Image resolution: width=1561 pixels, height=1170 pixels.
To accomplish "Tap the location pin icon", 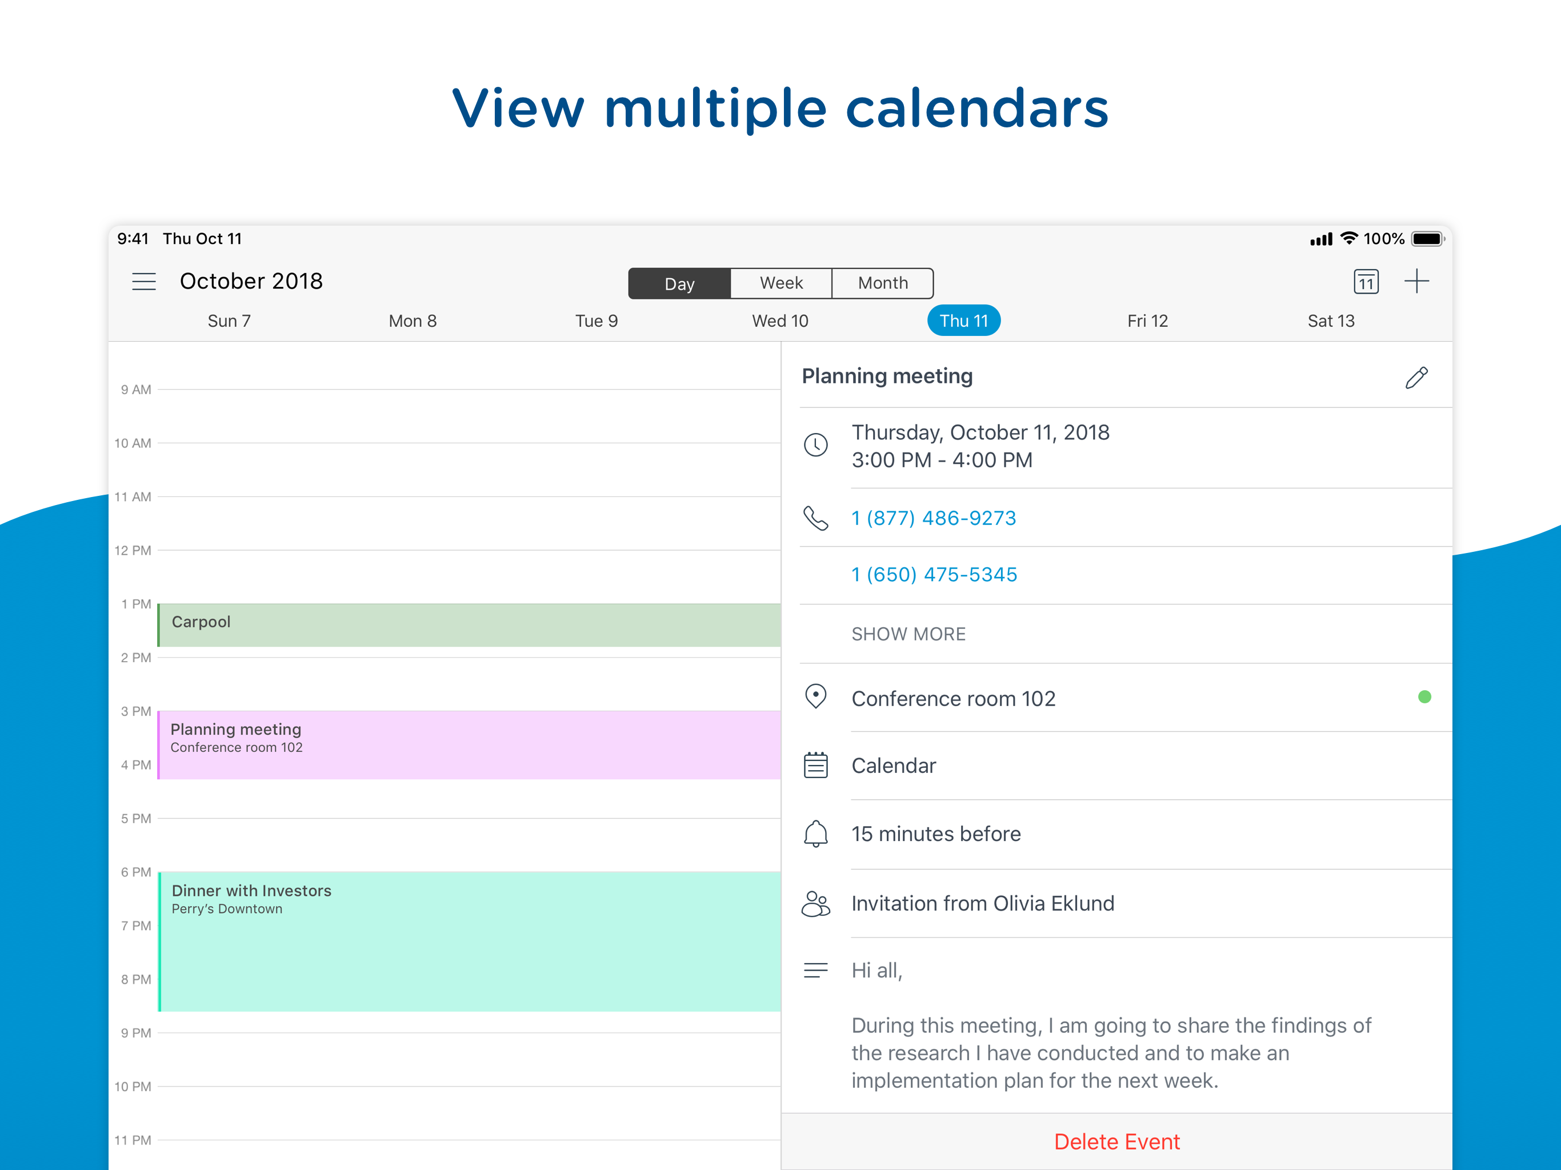I will pyautogui.click(x=816, y=697).
